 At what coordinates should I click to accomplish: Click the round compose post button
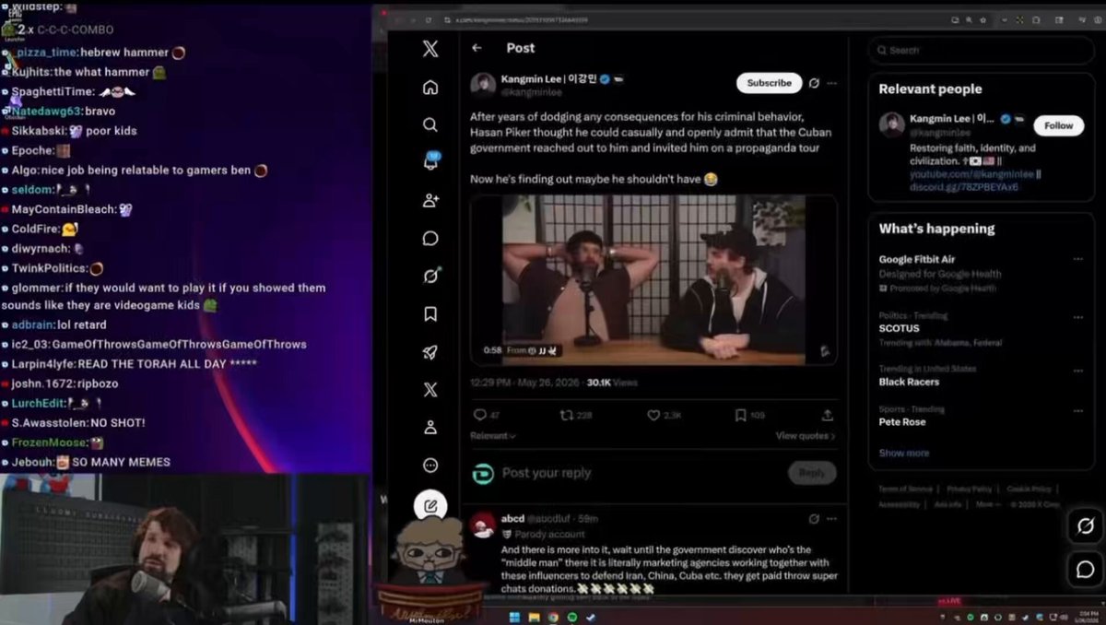click(430, 506)
